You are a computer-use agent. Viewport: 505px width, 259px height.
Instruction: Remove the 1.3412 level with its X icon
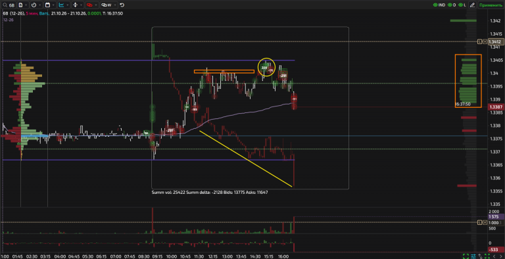click(x=485, y=41)
